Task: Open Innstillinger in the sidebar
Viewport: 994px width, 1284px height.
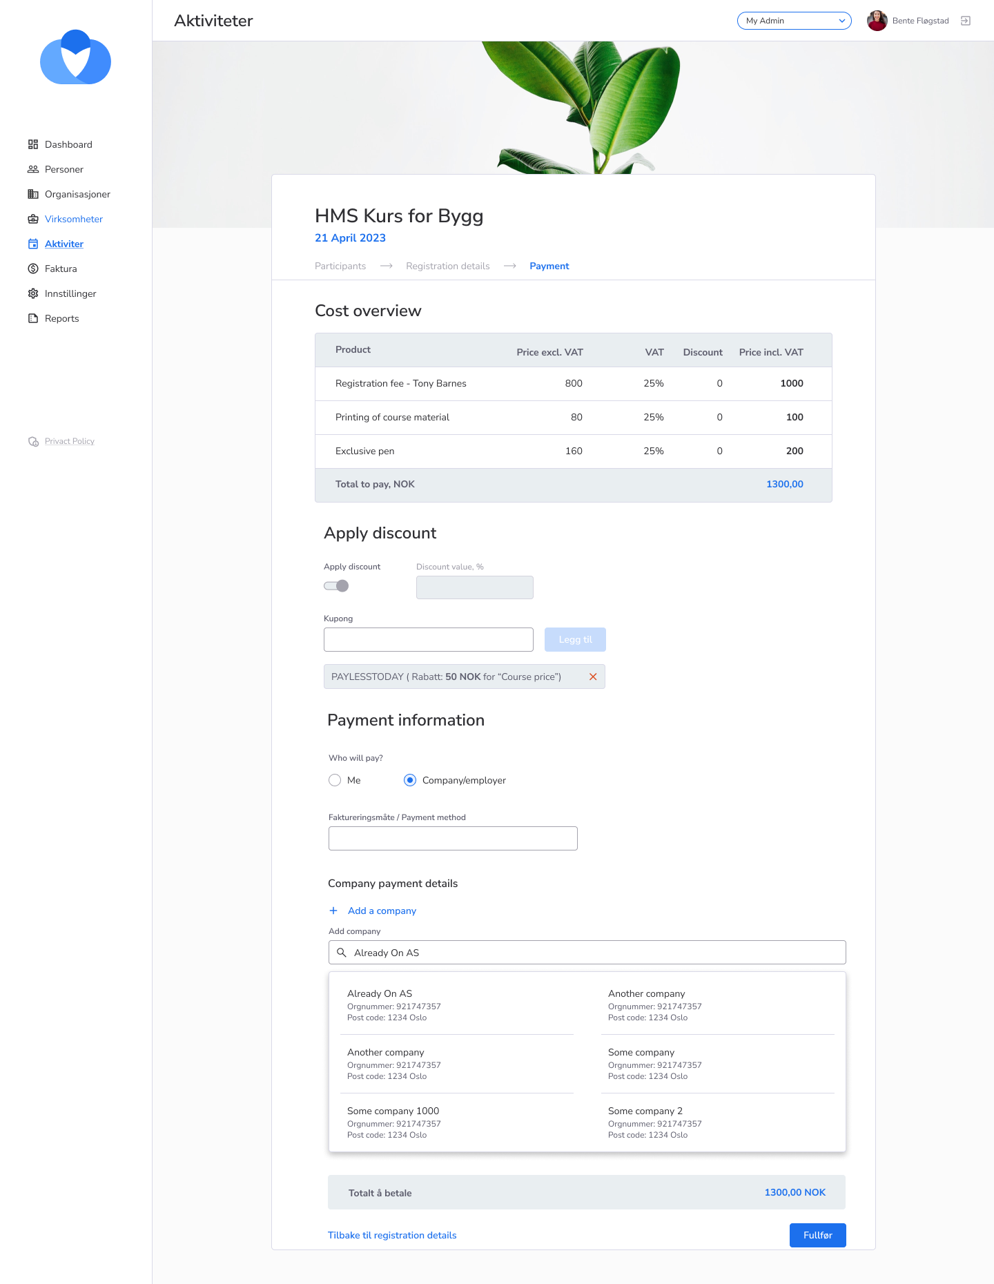Action: tap(70, 293)
